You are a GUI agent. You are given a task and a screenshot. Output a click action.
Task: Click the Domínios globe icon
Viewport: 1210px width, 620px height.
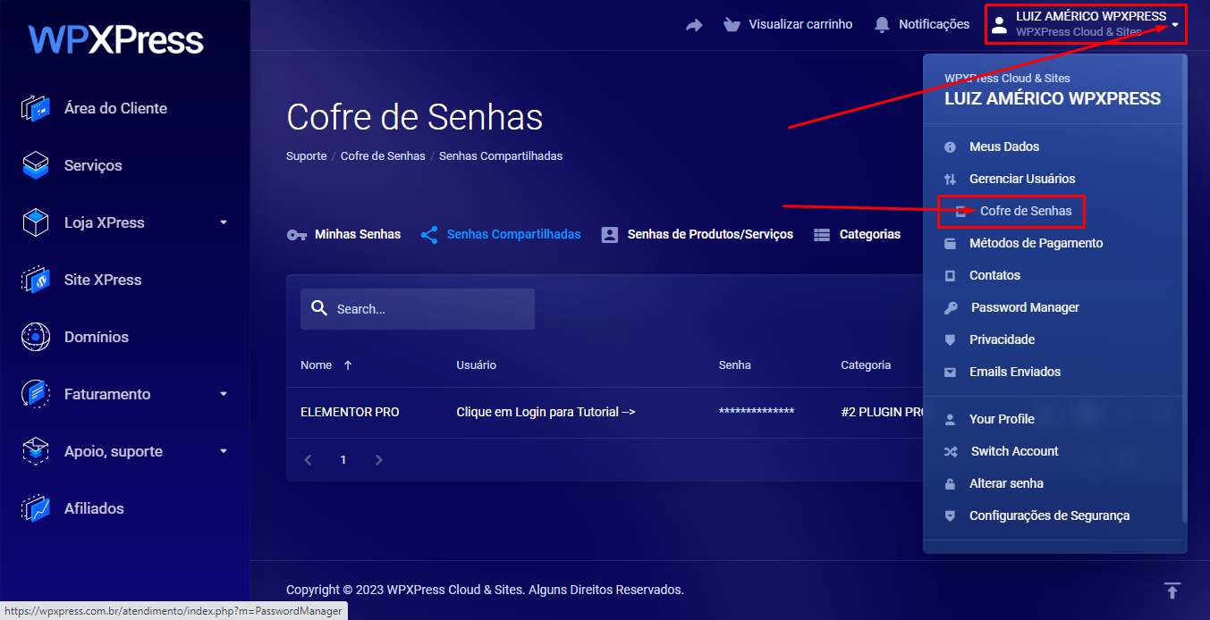[x=35, y=337]
